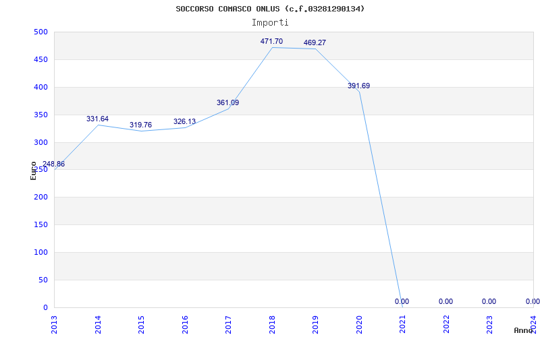Click the Euro axis label
The height and width of the screenshot is (337, 540).
coord(33,171)
